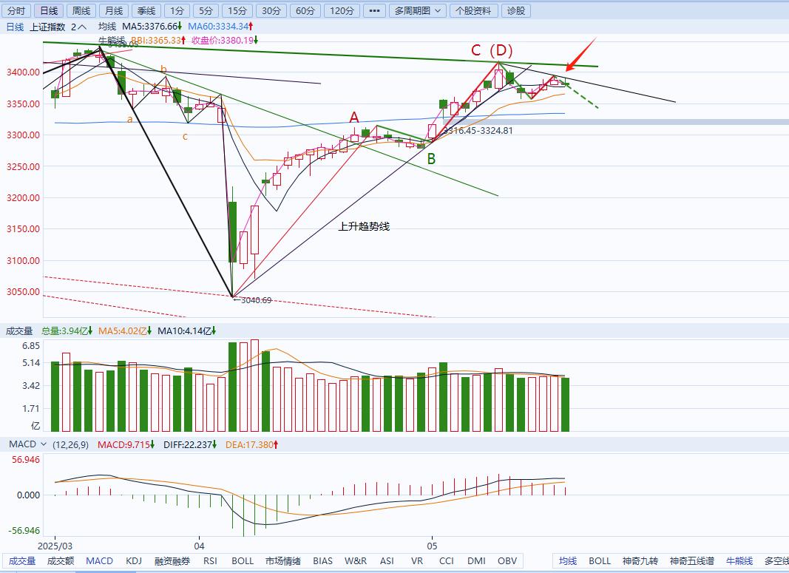
Task: Click the tallest volume bar in April
Action: pos(254,385)
